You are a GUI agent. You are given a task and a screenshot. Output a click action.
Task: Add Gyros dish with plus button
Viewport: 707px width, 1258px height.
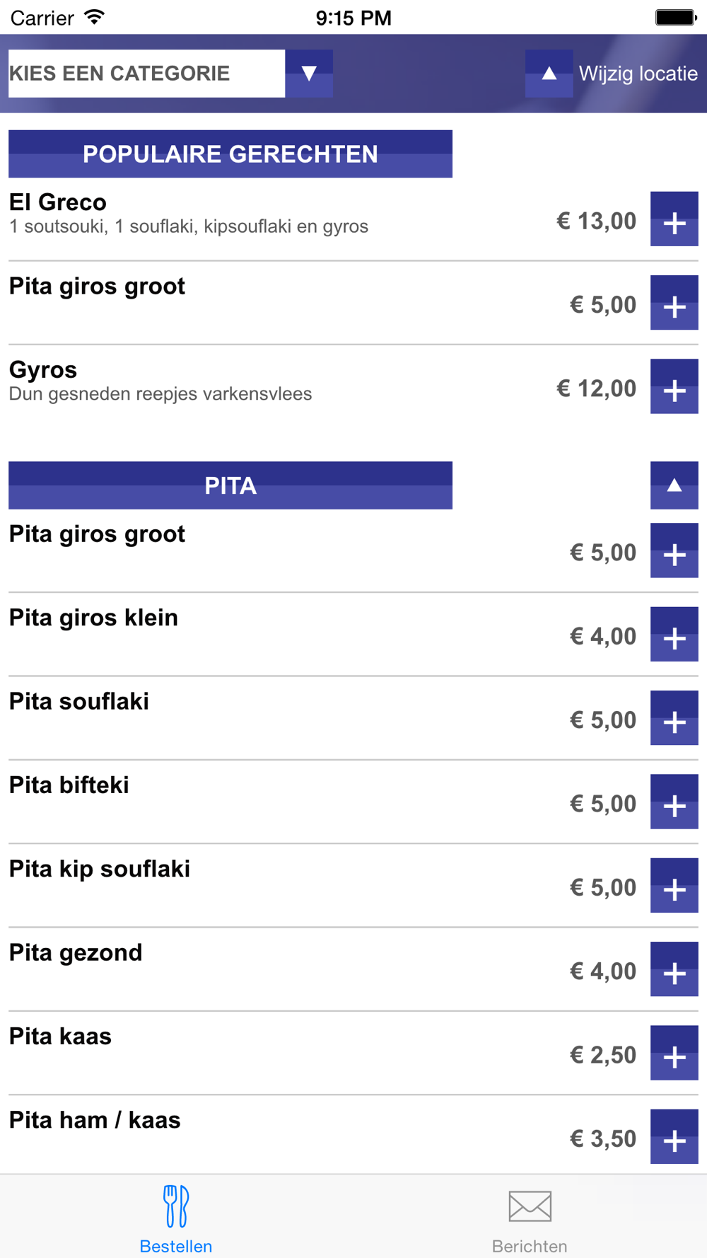coord(674,386)
